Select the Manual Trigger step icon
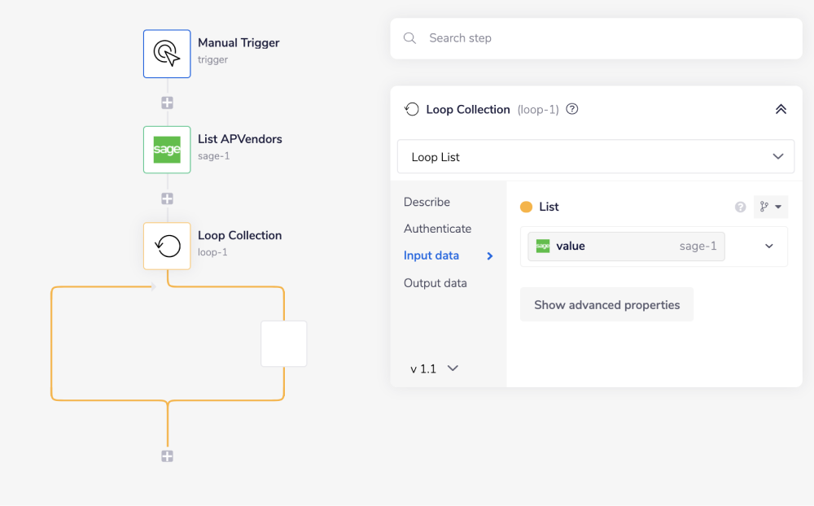 click(167, 54)
